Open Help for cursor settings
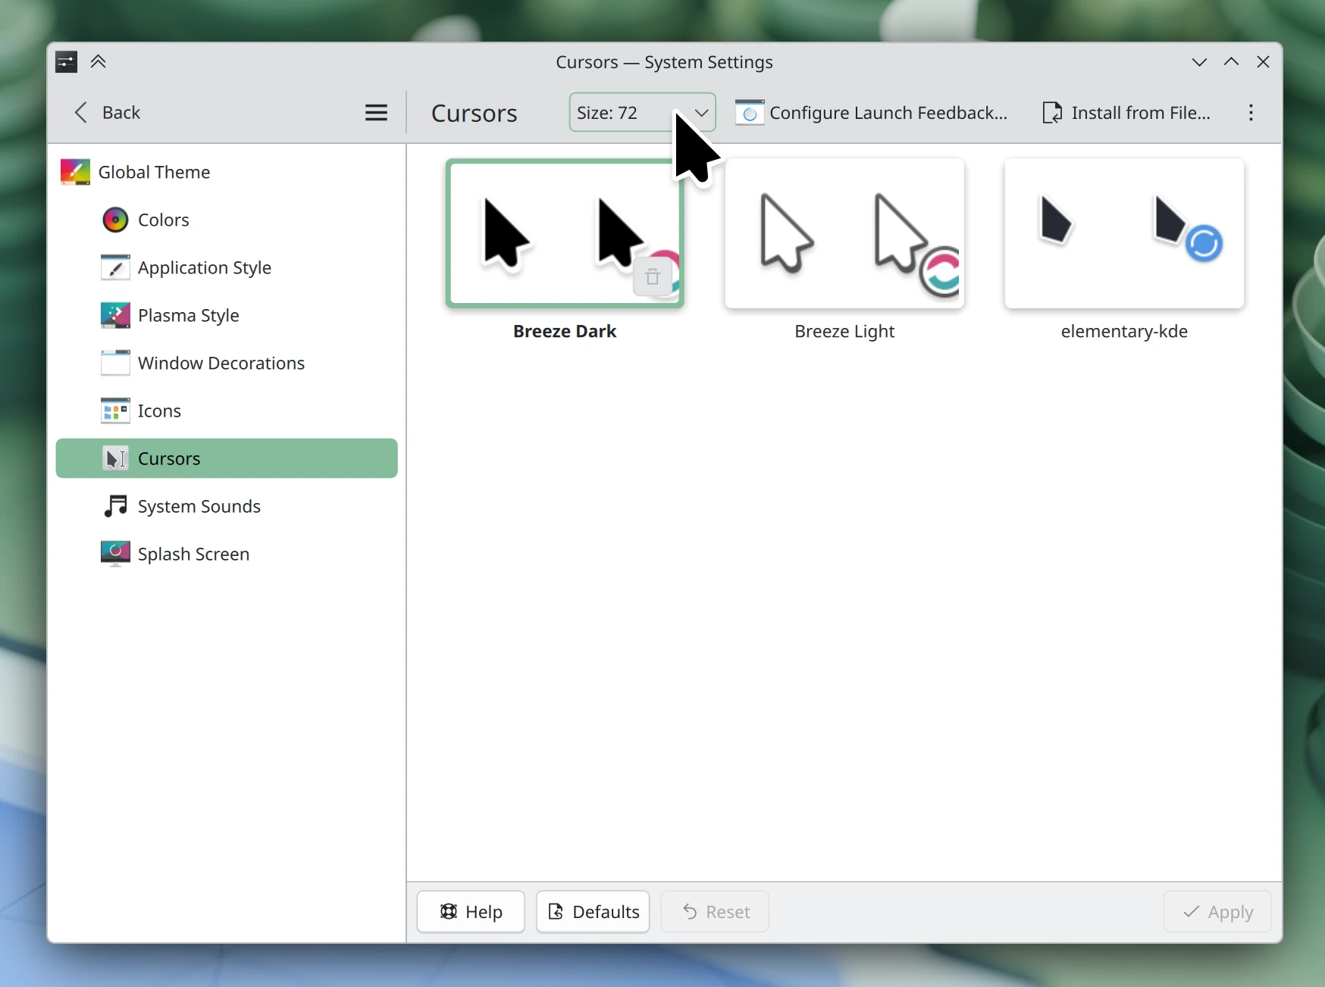 point(471,912)
